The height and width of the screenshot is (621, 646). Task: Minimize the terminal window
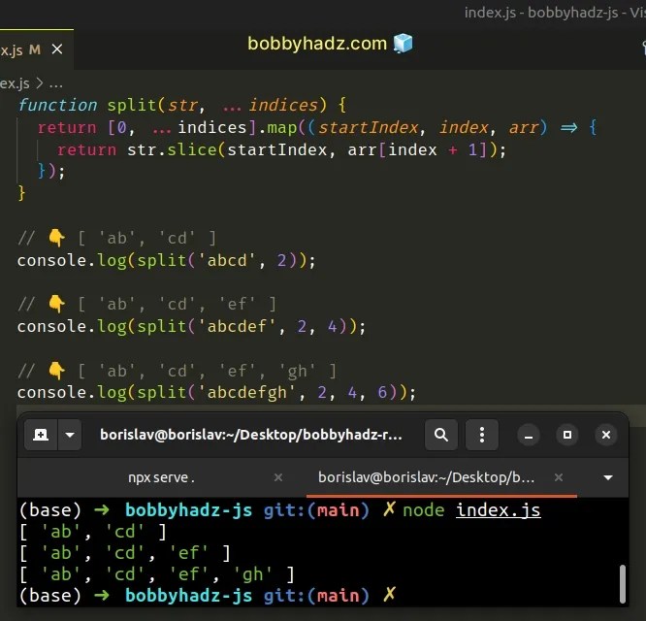pyautogui.click(x=529, y=435)
